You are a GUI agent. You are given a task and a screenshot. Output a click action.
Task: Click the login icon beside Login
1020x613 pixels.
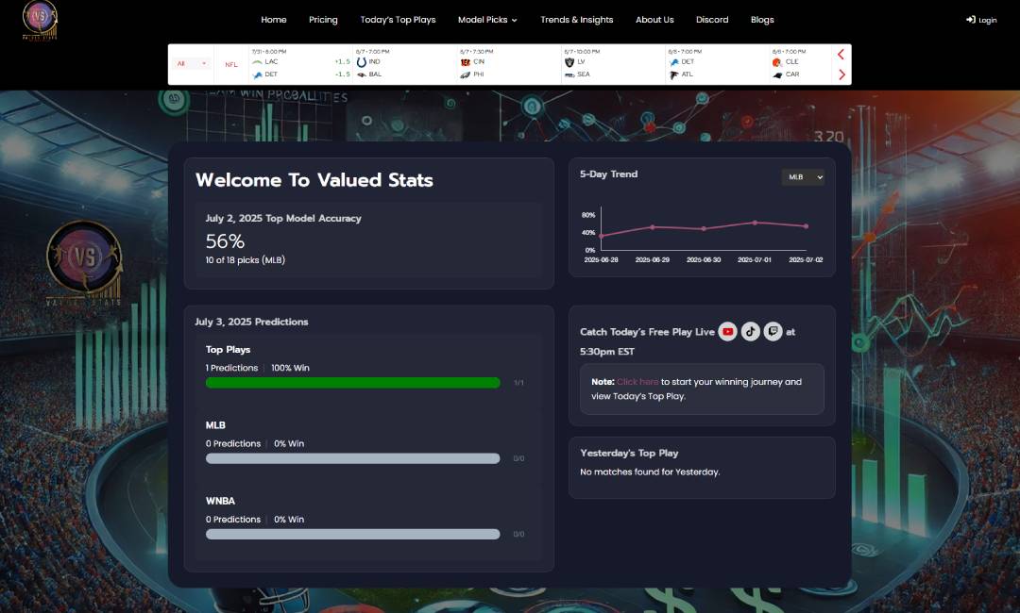pyautogui.click(x=971, y=20)
